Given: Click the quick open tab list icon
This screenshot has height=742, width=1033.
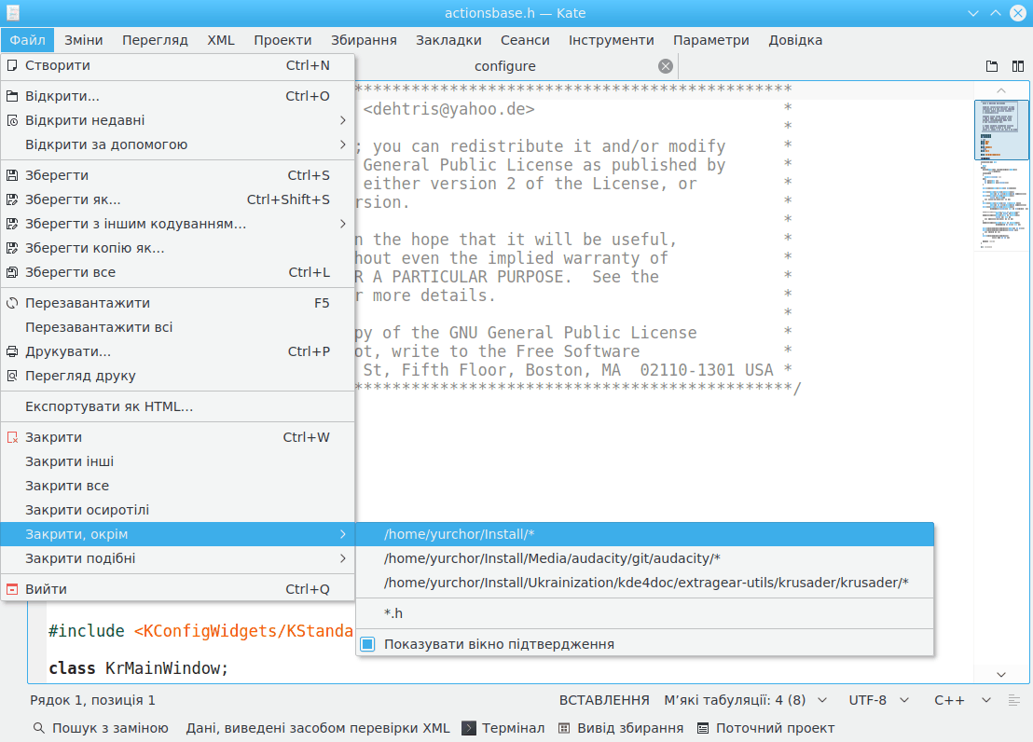Looking at the screenshot, I should pos(992,66).
